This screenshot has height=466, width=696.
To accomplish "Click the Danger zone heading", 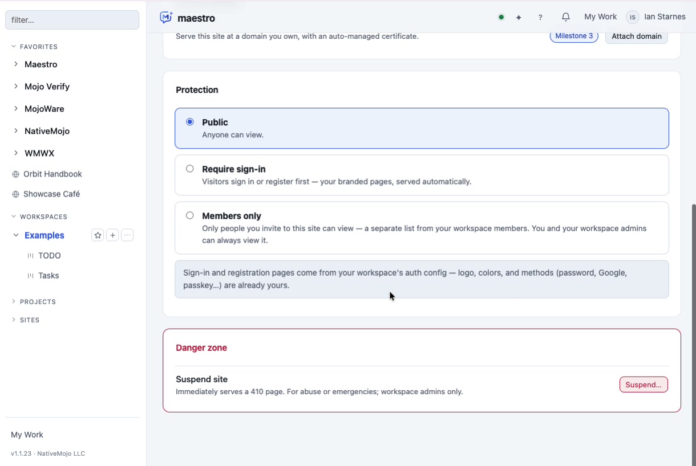I will (201, 348).
